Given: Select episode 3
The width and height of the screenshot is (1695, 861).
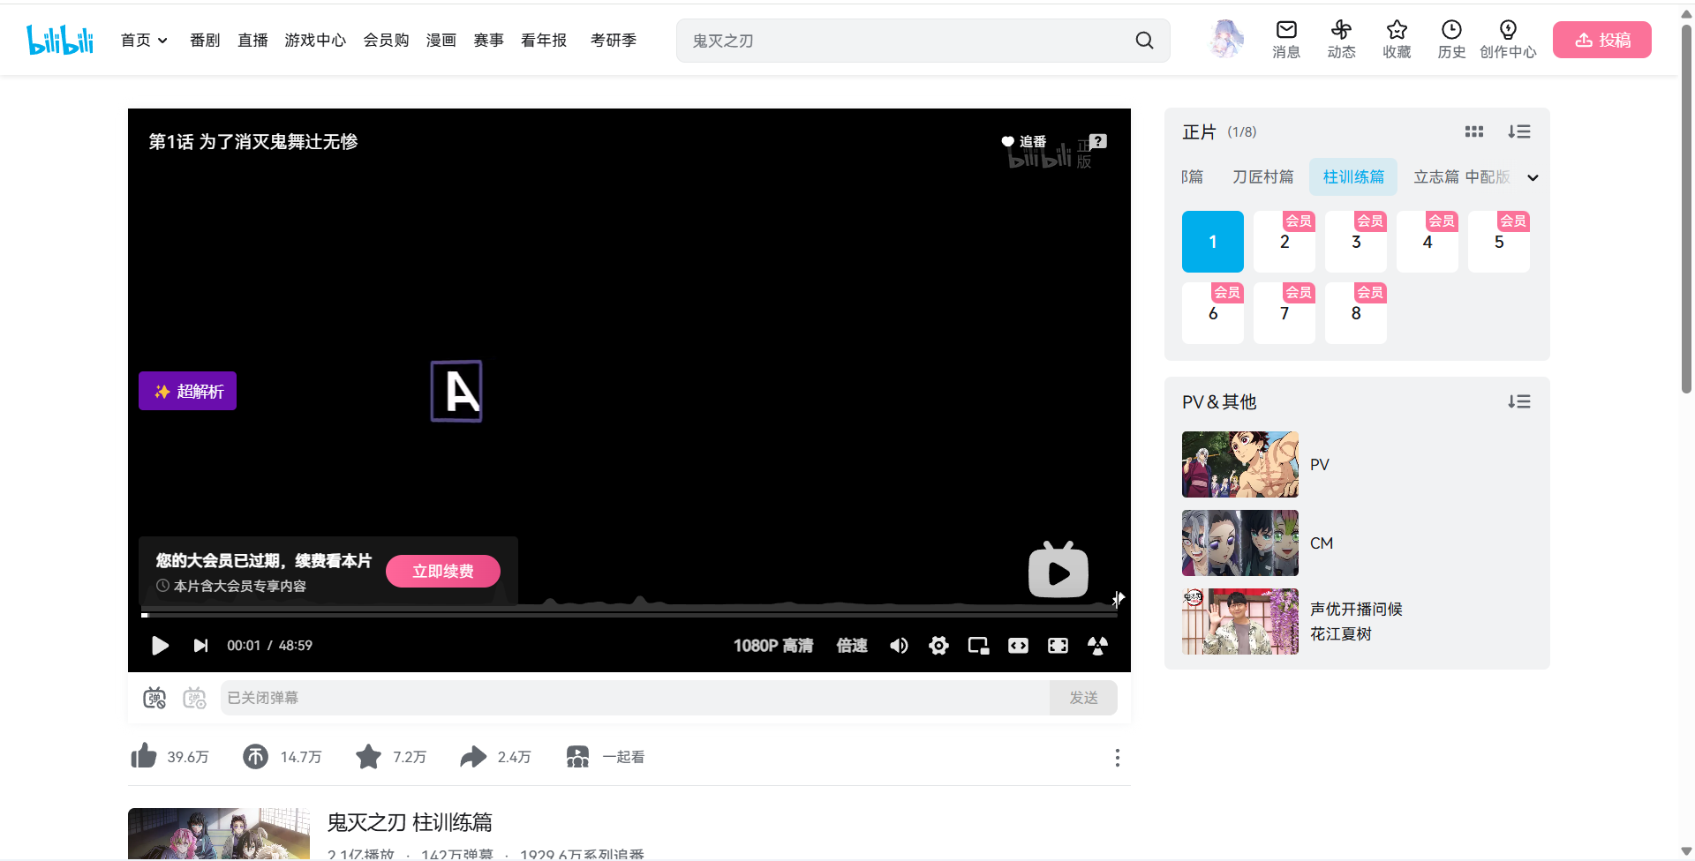Looking at the screenshot, I should (1355, 241).
